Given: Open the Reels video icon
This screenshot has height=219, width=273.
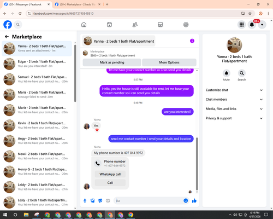Looking at the screenshot, I should click(x=109, y=25).
